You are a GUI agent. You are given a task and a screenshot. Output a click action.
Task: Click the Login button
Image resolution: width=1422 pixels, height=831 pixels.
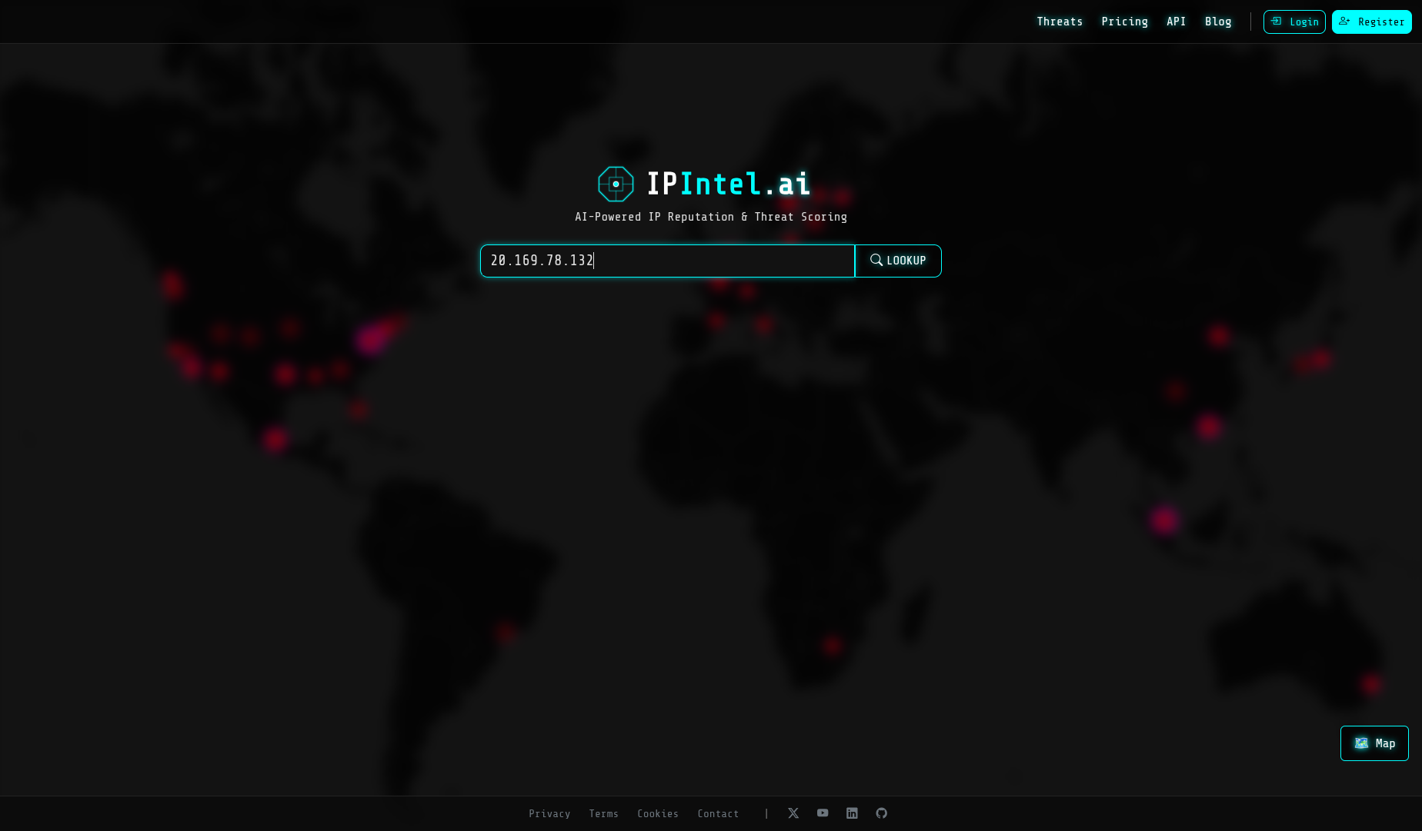tap(1294, 22)
